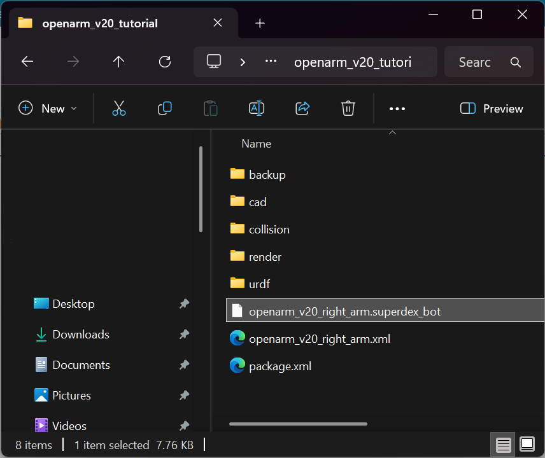This screenshot has height=458, width=545.
Task: Select the openarm_v20_tutorial tab
Action: tap(124, 23)
